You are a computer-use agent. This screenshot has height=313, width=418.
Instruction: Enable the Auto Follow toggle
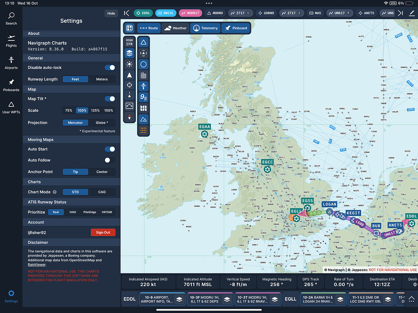[x=109, y=160]
